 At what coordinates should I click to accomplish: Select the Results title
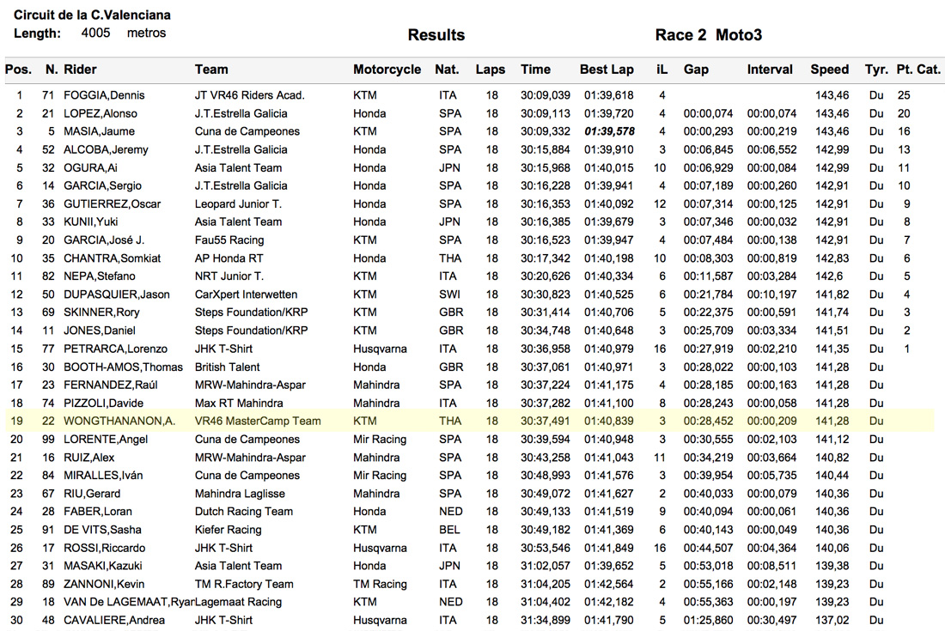coord(436,35)
